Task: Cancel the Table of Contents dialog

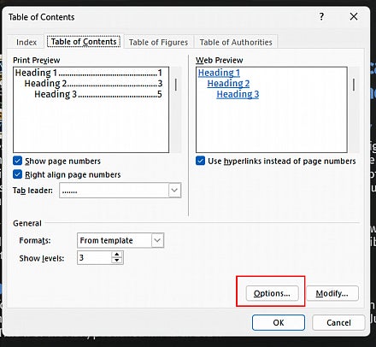Action: [338, 322]
